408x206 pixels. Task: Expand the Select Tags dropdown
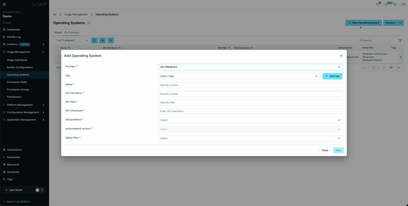pos(239,76)
